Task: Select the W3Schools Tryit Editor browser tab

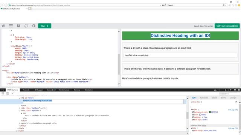Action: [14, 9]
